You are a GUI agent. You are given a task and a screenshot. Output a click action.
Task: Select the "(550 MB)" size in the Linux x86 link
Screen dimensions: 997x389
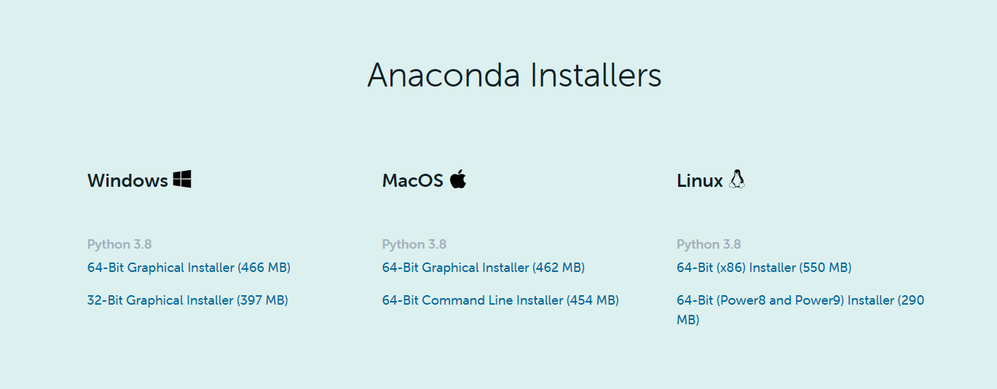tap(826, 268)
